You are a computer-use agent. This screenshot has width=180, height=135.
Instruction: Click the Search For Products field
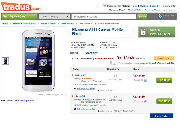pyautogui.click(x=104, y=16)
